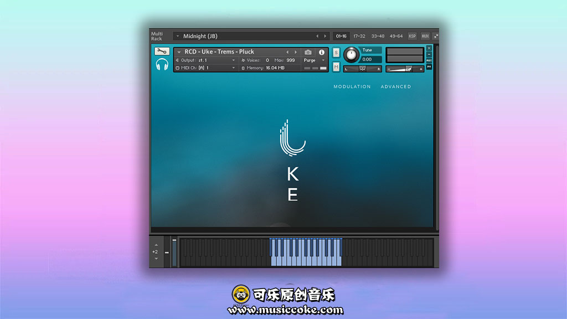
Task: Mute the instrument with M button
Action: point(336,67)
